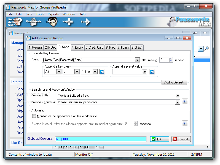Click right scroll arrow in Passwords window
Image resolution: width=220 pixels, height=165 pixels.
208,147
